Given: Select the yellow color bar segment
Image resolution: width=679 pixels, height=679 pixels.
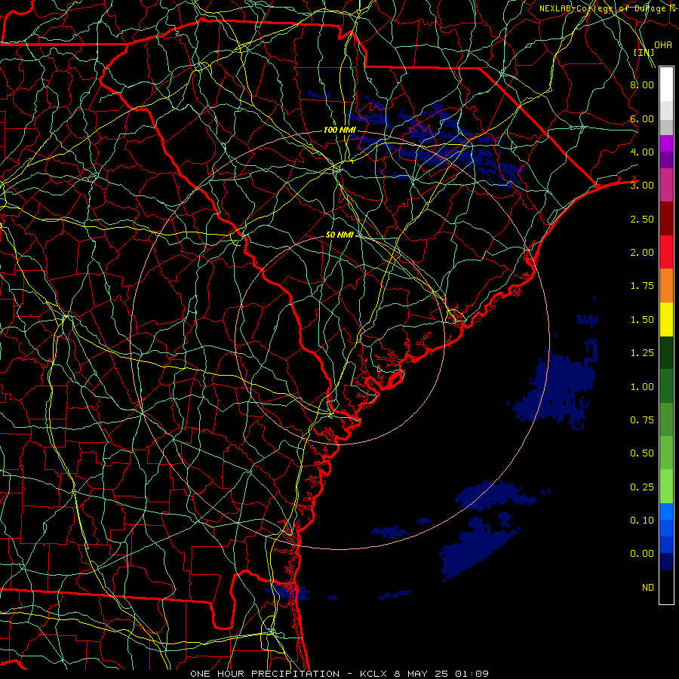Looking at the screenshot, I should [x=666, y=319].
